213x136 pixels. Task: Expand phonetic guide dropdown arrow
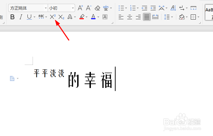(111, 8)
